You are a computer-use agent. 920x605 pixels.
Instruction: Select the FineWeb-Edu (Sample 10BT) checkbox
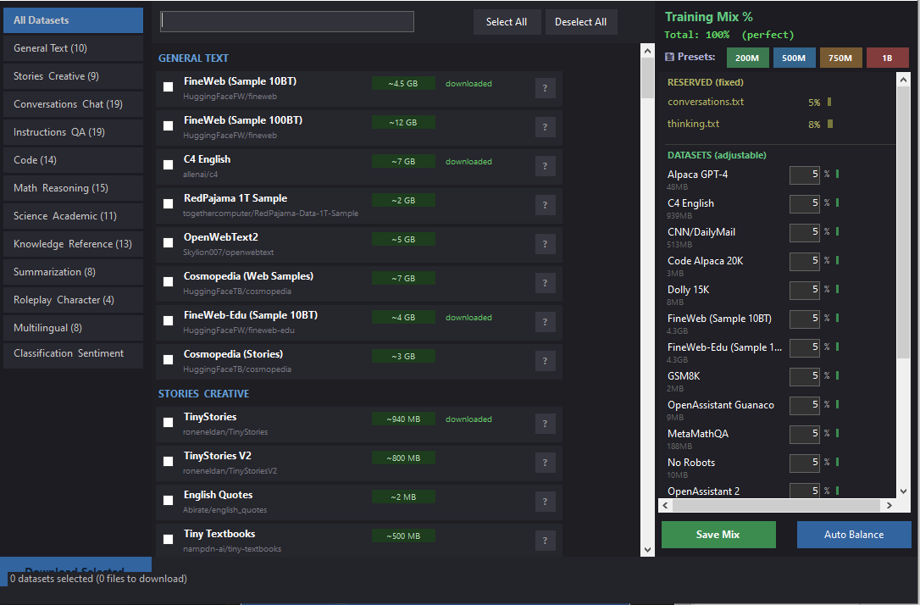coord(168,320)
